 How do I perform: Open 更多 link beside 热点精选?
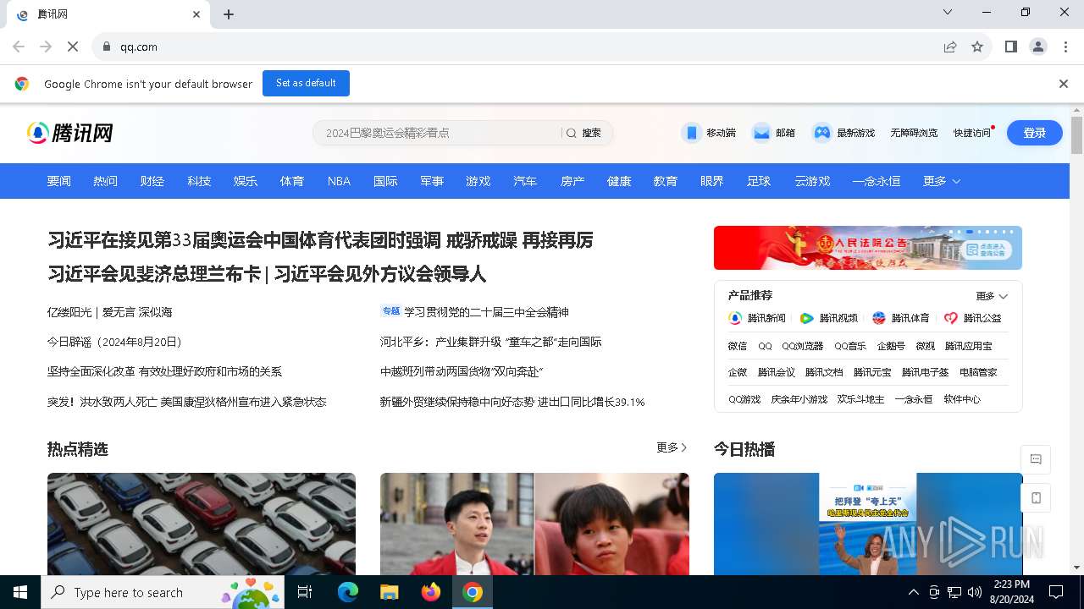pos(672,447)
